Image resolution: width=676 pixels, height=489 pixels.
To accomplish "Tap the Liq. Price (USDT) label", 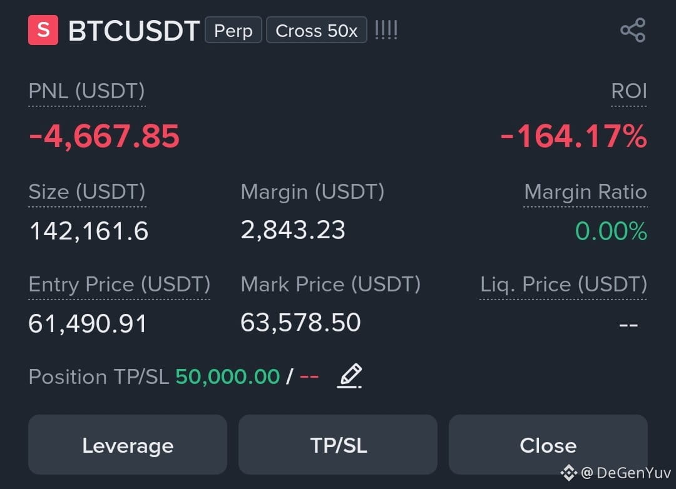I will tap(563, 285).
